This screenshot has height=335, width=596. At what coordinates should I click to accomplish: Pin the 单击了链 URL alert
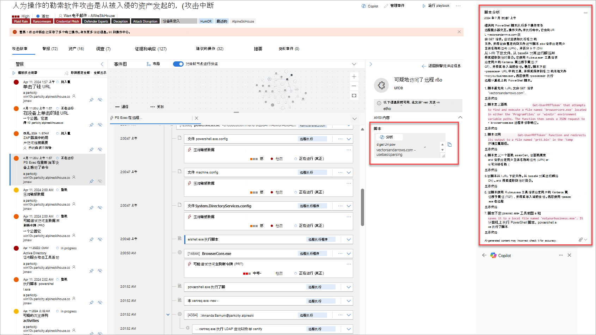pos(92,100)
